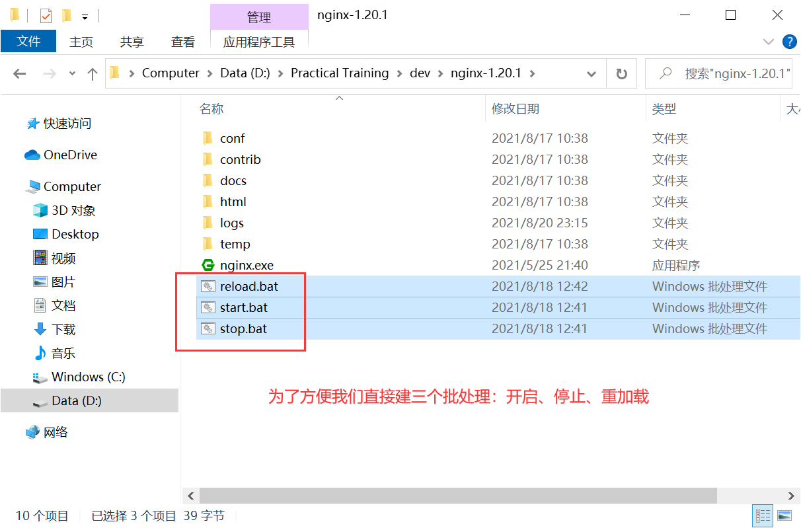The image size is (801, 528).
Task: Select Data (D:) drive in navigation pane
Action: point(89,401)
